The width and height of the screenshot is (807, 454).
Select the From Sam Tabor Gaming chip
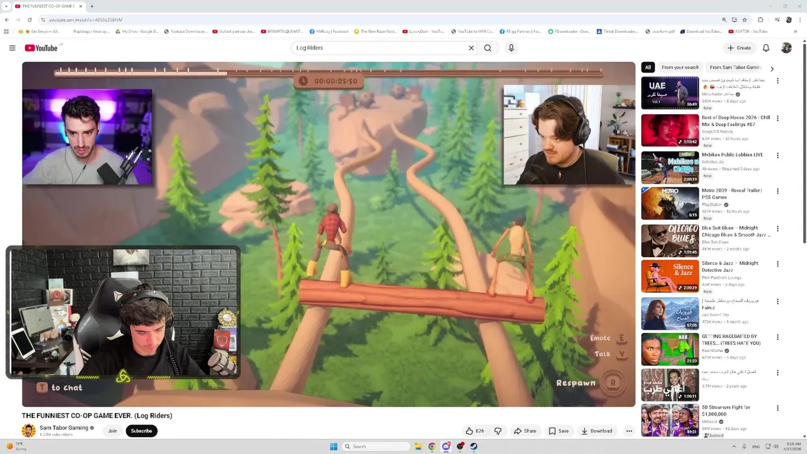(735, 67)
